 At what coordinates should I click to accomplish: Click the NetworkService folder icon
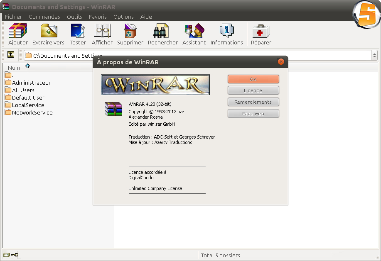point(8,112)
